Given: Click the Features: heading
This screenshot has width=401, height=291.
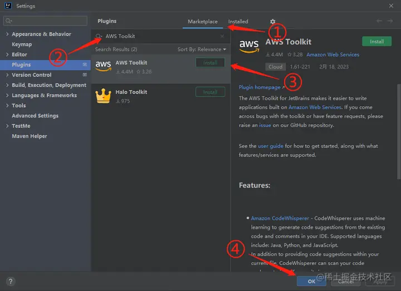Looking at the screenshot, I should [x=255, y=185].
